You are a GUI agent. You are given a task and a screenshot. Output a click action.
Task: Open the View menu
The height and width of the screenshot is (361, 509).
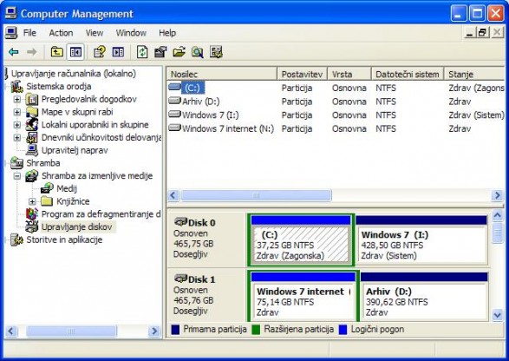click(95, 33)
